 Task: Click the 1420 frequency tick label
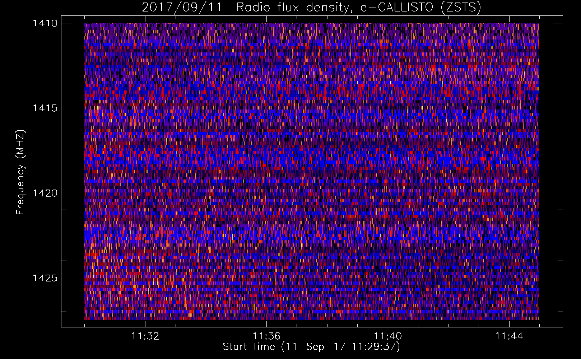pos(45,193)
